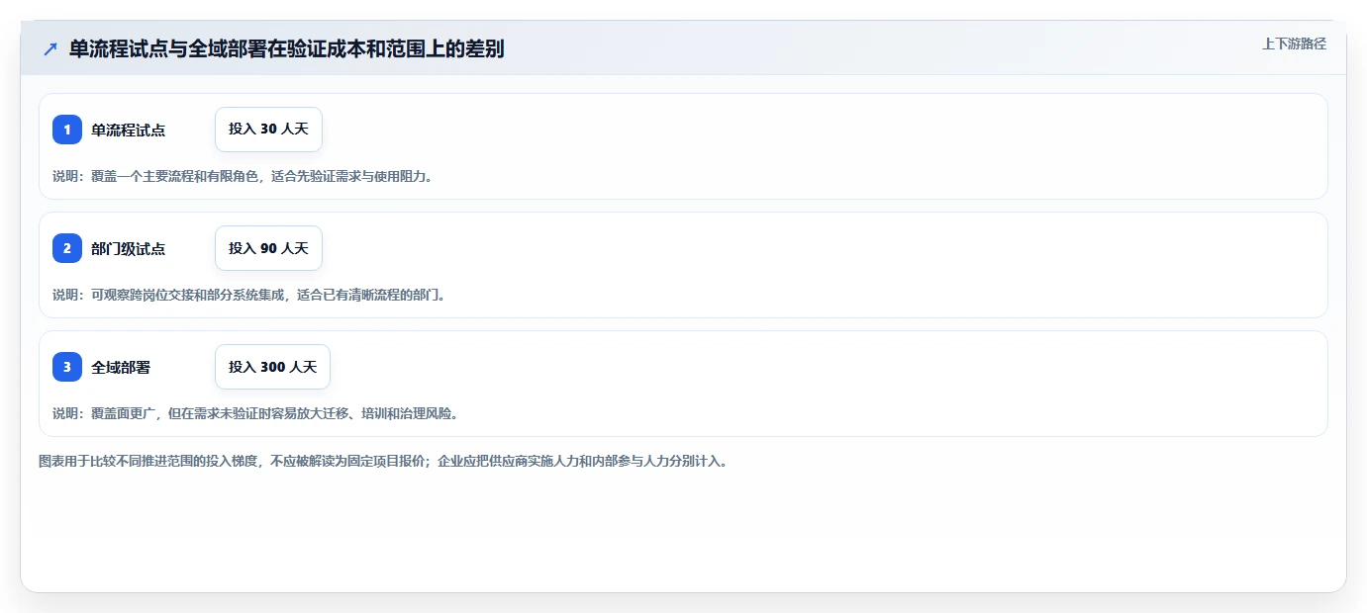Viewport: 1367px width, 613px height.
Task: Click the 上下游路径 label in the header
Action: [1294, 44]
